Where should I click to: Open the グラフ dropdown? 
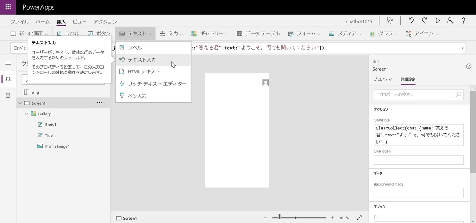(383, 34)
